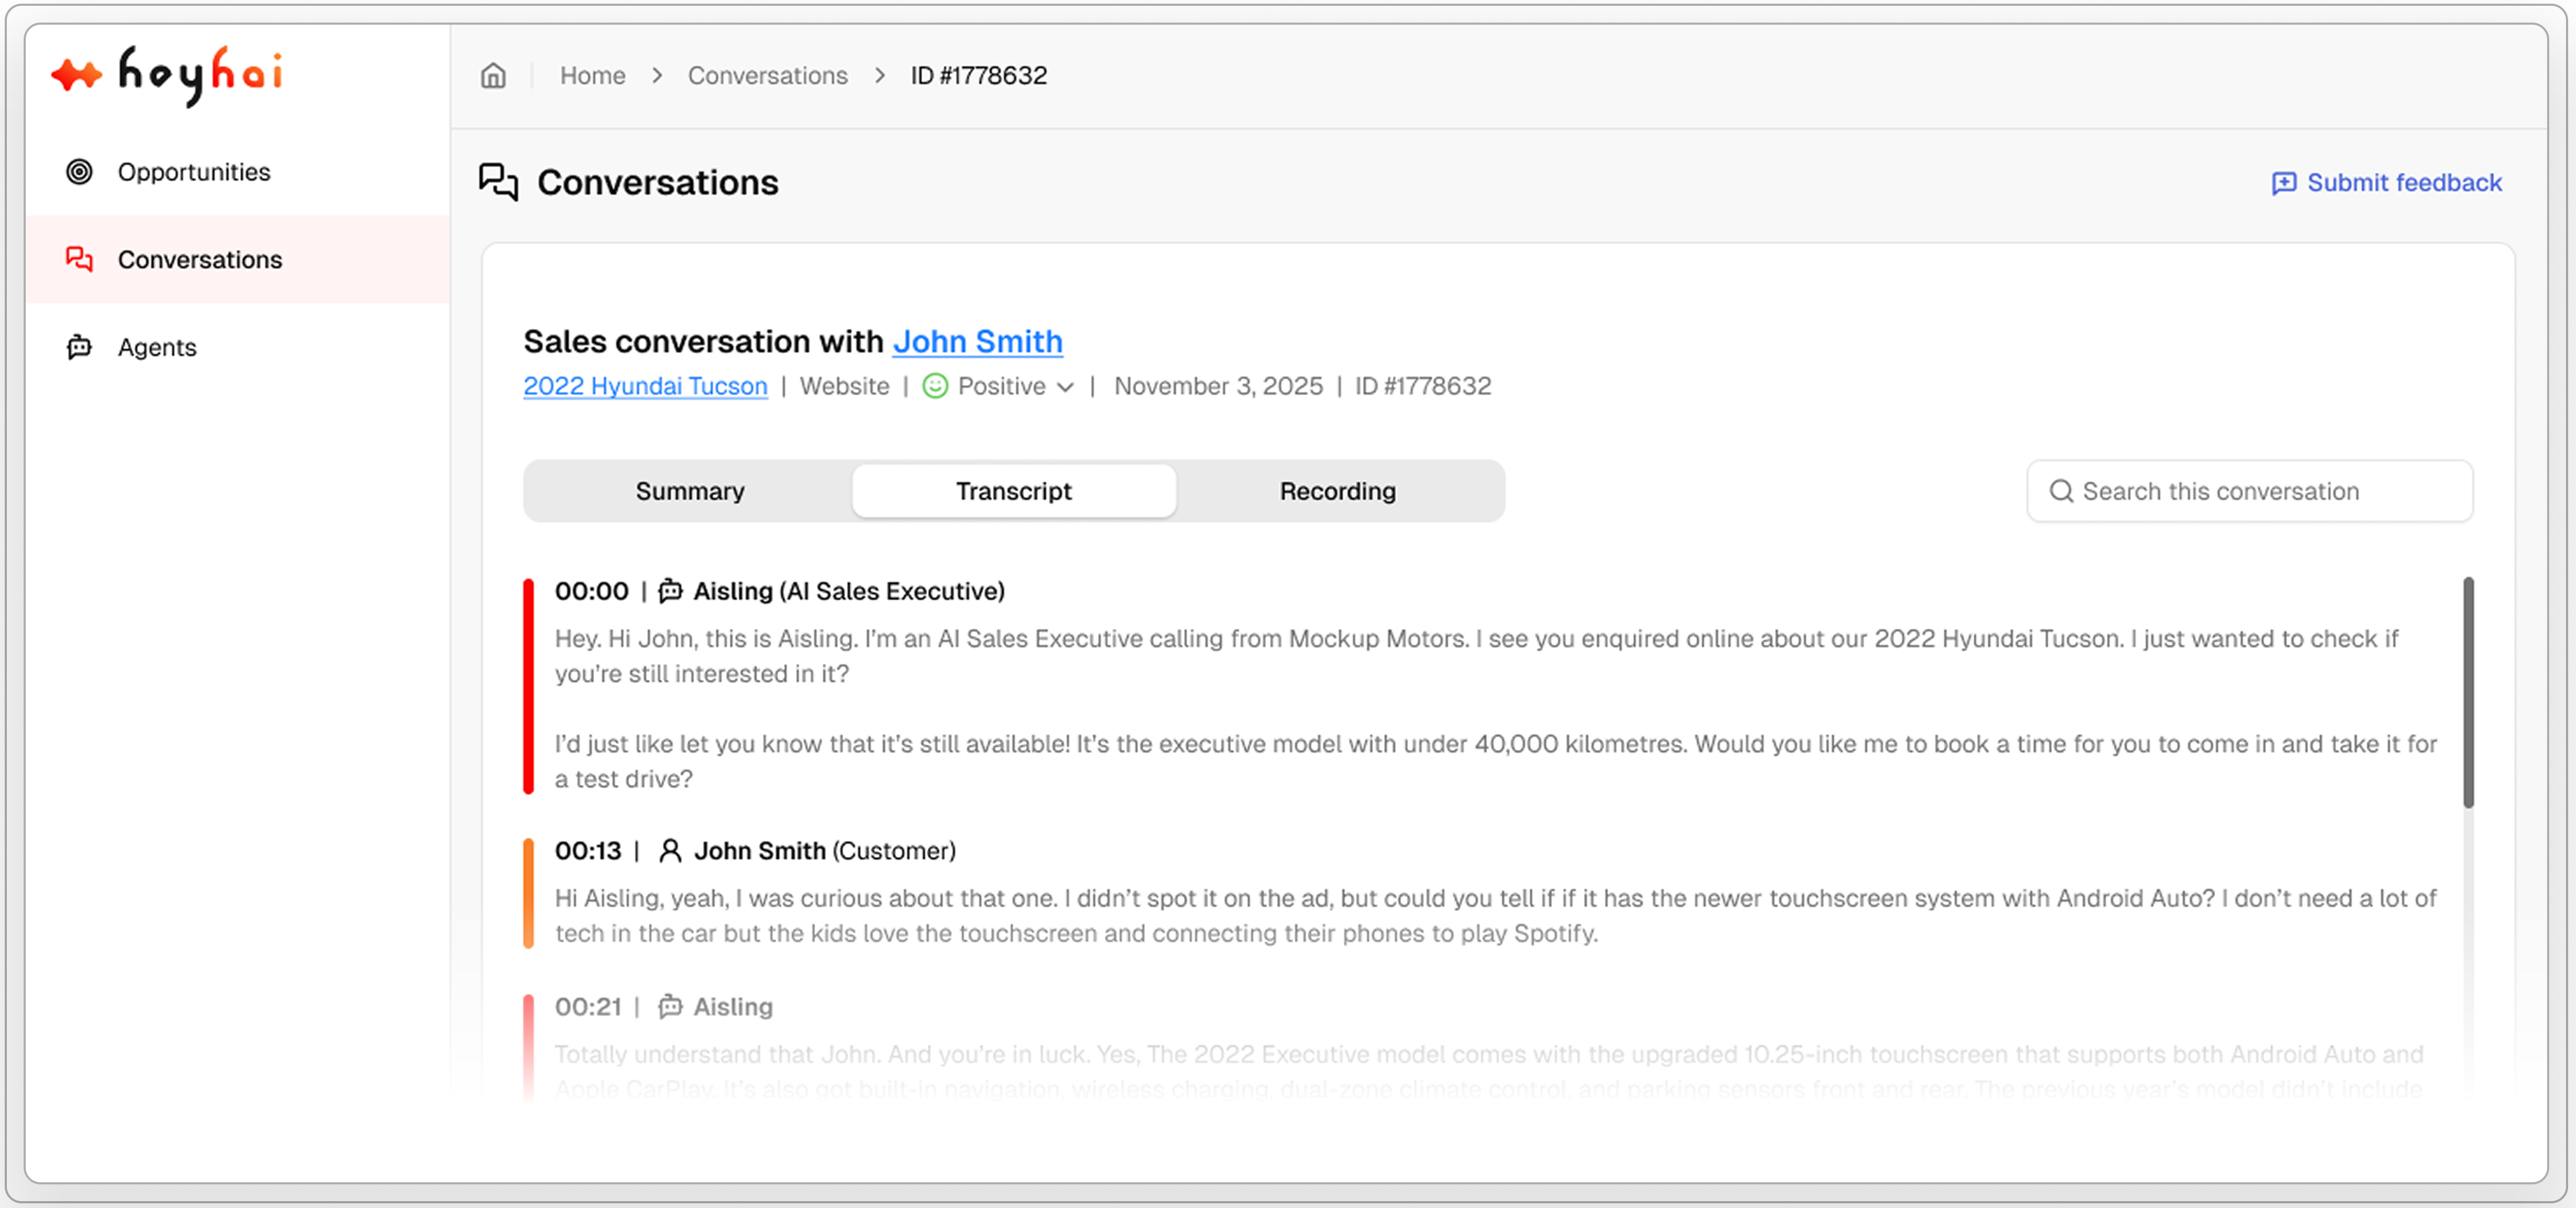Click the transcript vertical scrollbar

tap(2467, 692)
